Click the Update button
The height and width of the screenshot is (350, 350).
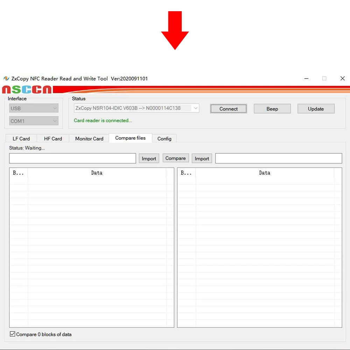[x=316, y=109]
